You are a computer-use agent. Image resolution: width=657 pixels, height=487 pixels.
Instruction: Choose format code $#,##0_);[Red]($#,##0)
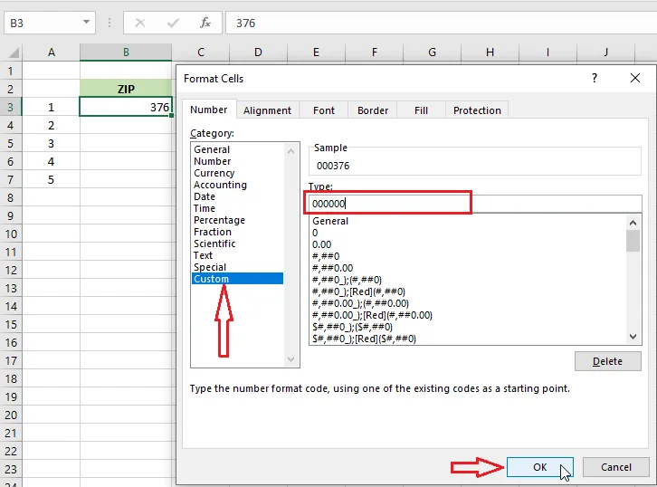click(468, 339)
